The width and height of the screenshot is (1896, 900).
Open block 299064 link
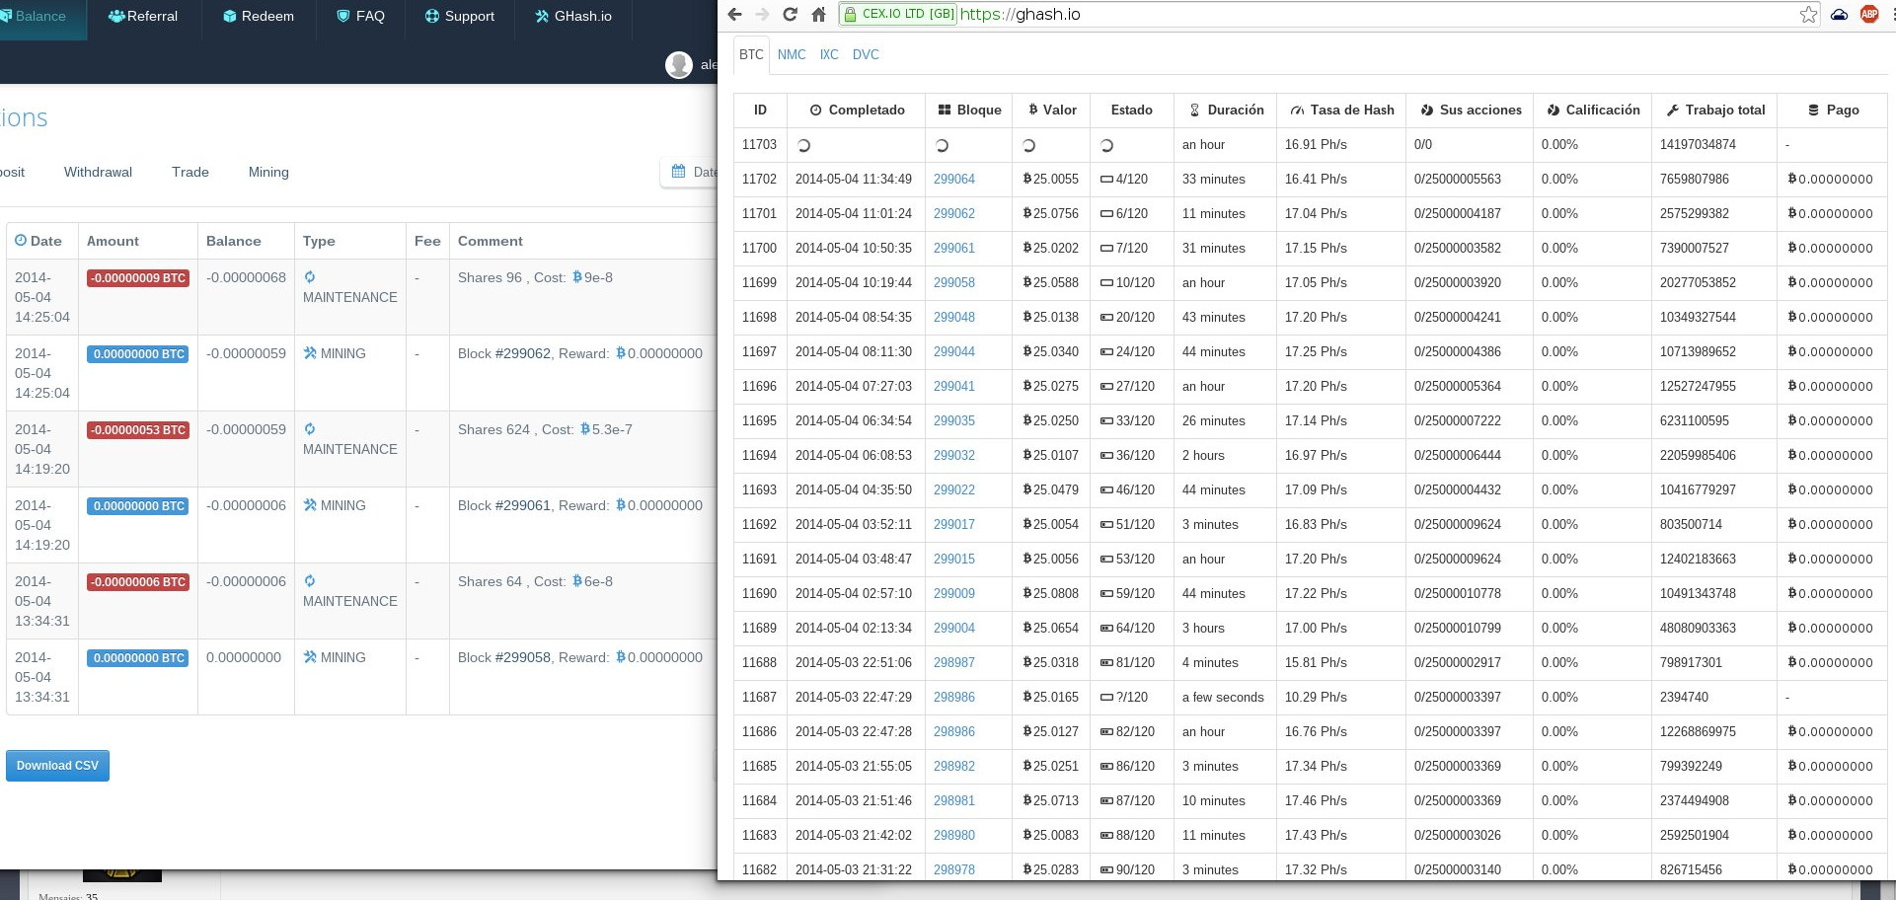[954, 179]
